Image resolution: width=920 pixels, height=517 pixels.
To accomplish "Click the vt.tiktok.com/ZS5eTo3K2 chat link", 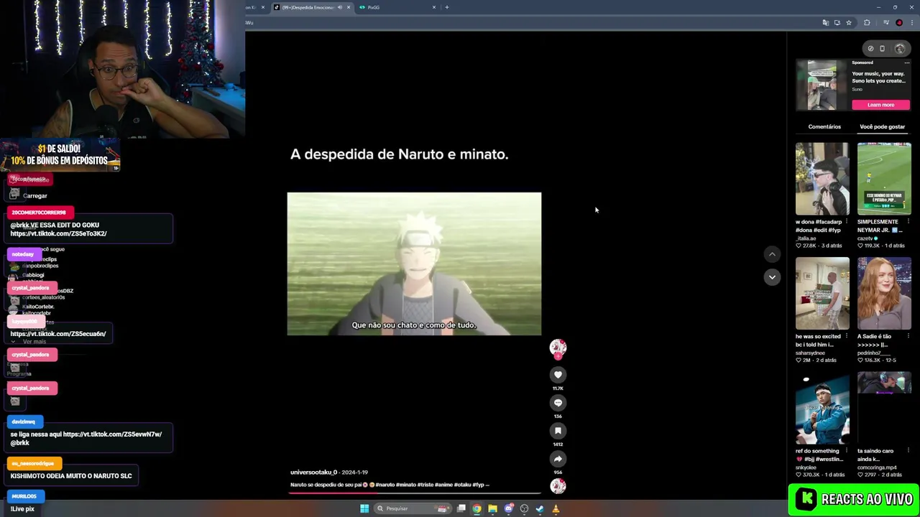I will pyautogui.click(x=58, y=233).
